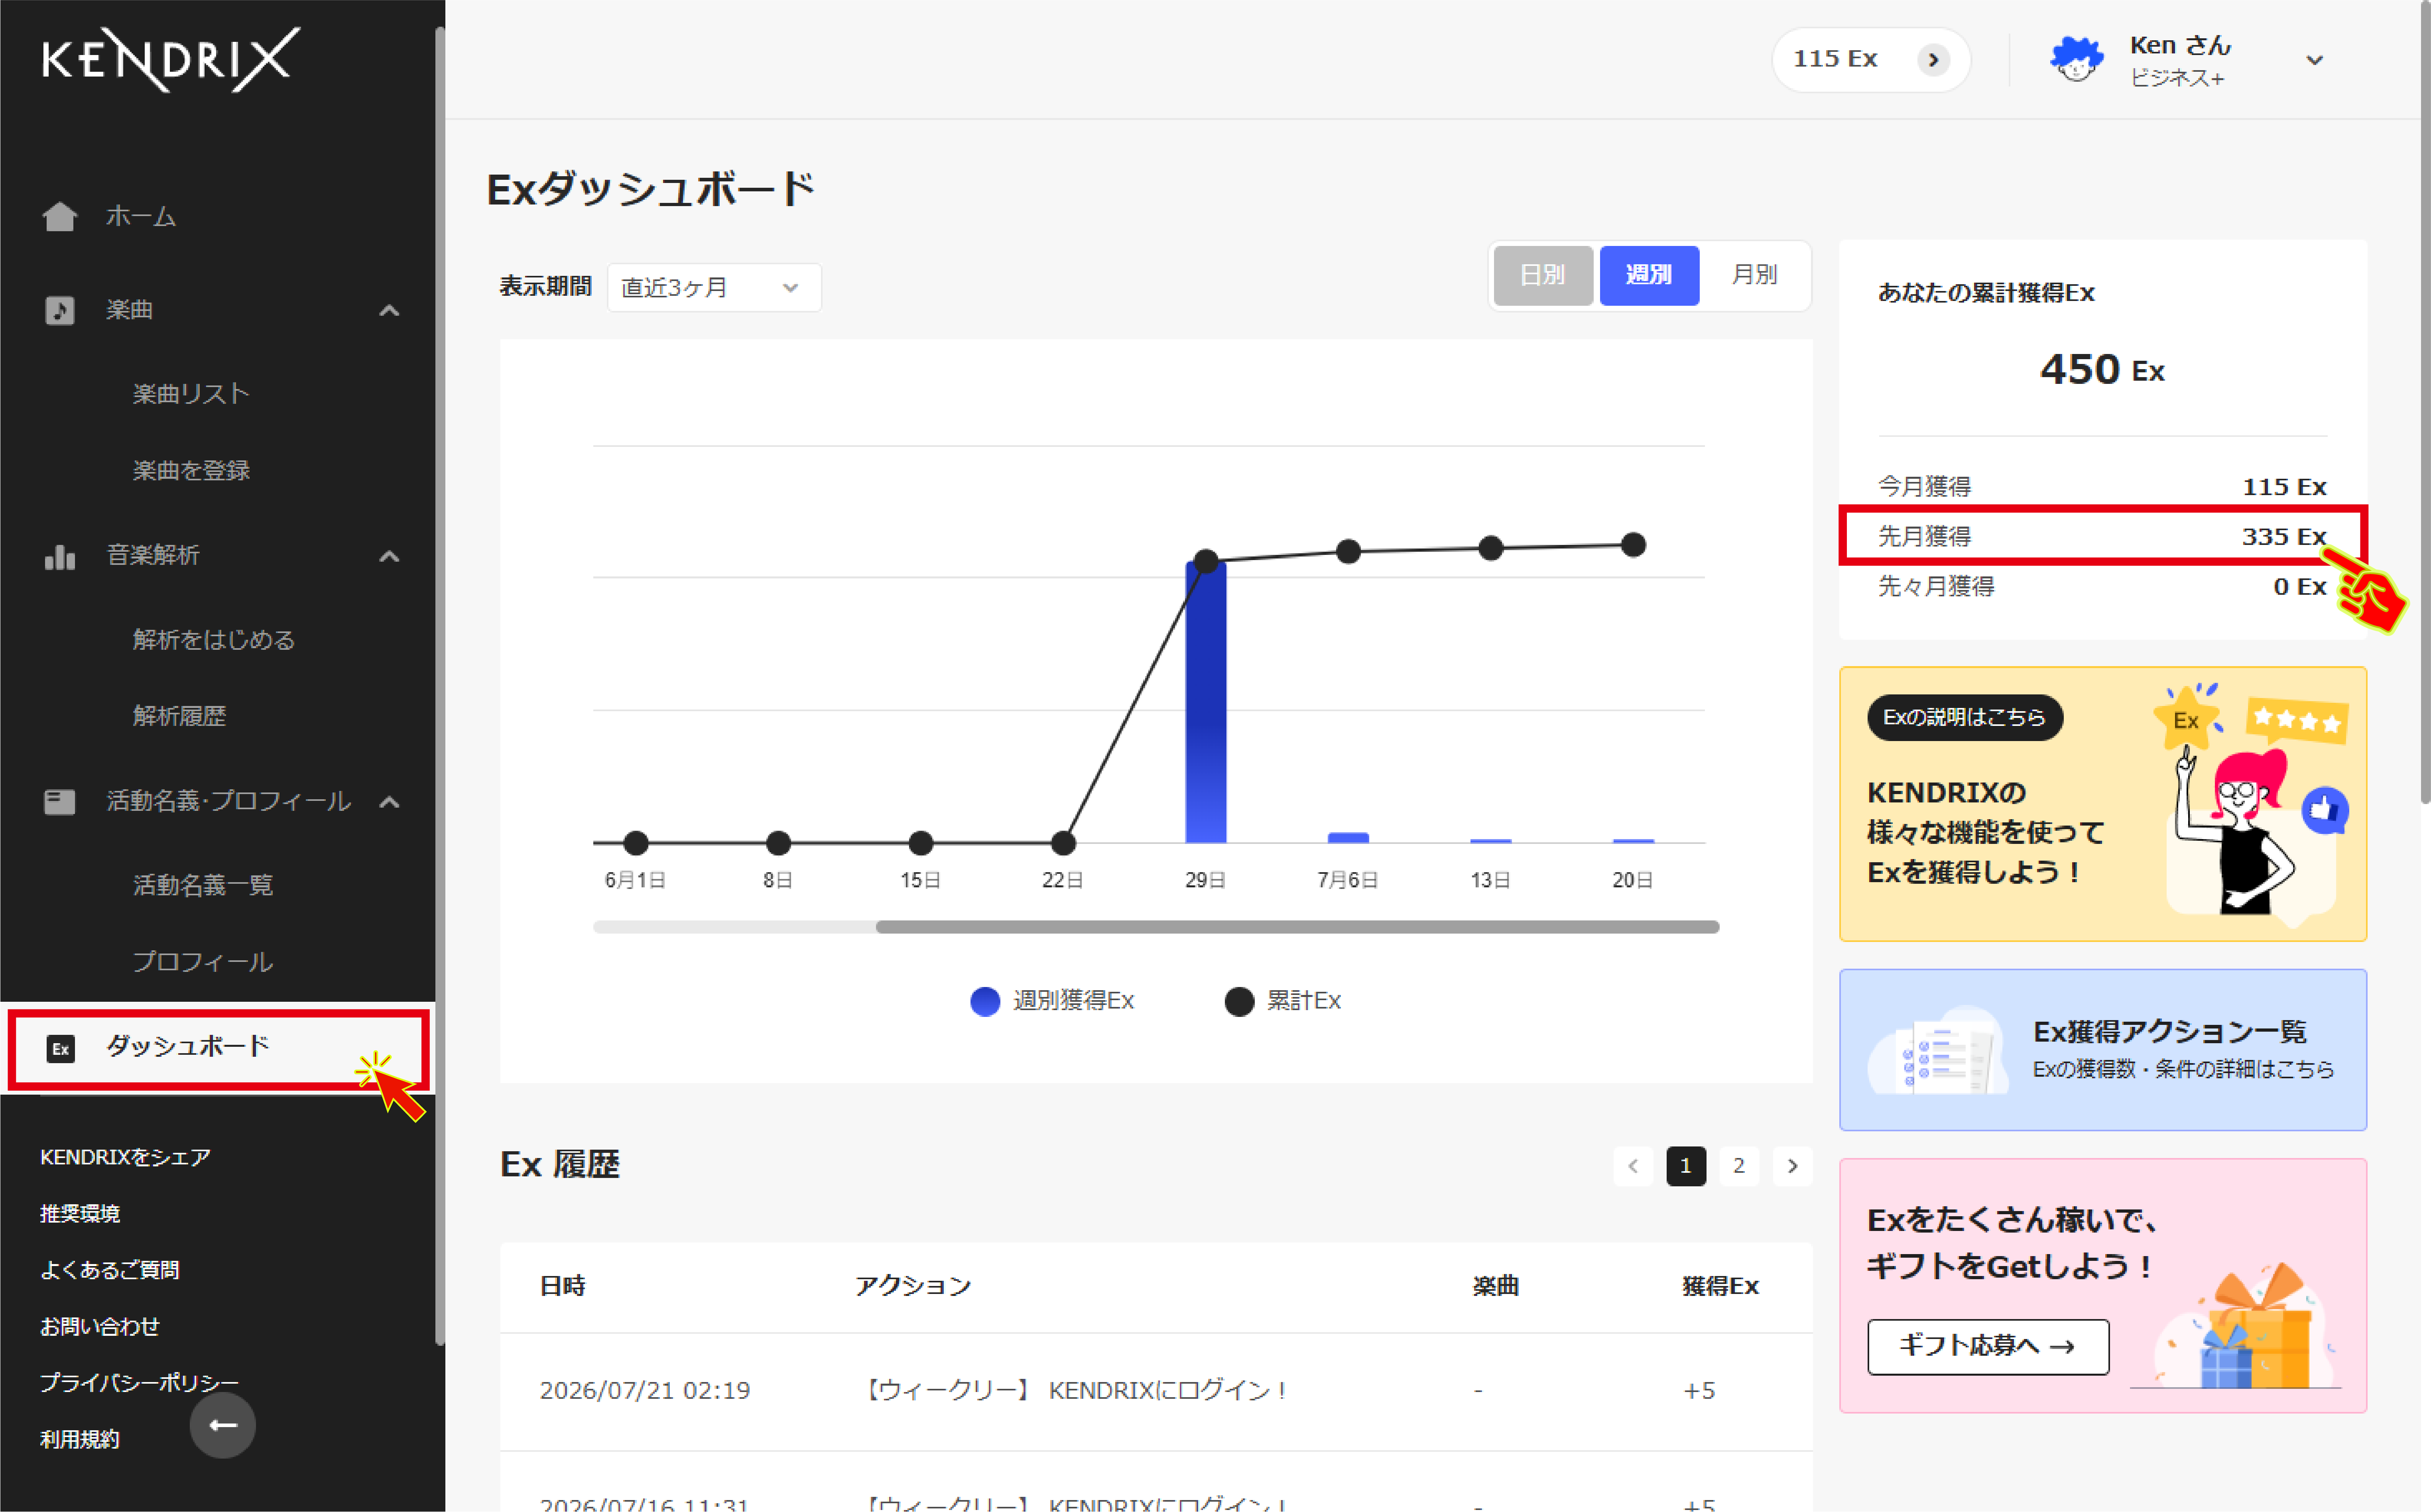Image resolution: width=2431 pixels, height=1512 pixels.
Task: Click the KENDRIX logo
Action: coord(171,60)
